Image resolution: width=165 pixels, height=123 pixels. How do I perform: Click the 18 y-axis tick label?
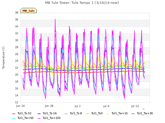(x=16, y=81)
